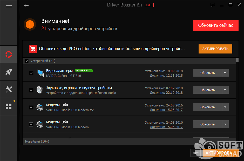Expand options arrow for NVIDIA GeForce driver
244x161 pixels.
tap(225, 73)
